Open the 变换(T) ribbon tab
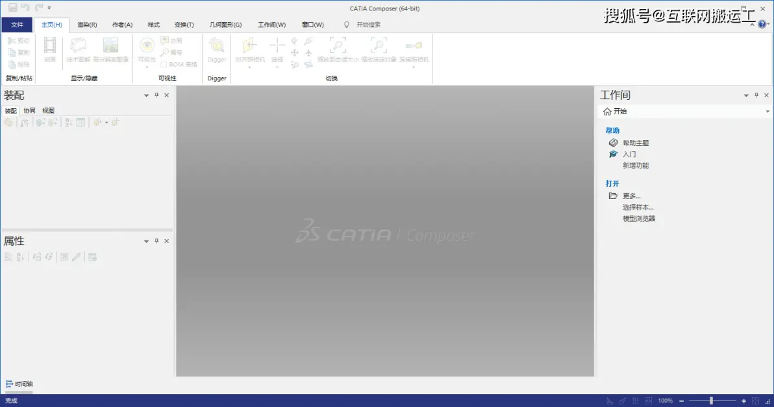This screenshot has width=774, height=407. click(184, 25)
